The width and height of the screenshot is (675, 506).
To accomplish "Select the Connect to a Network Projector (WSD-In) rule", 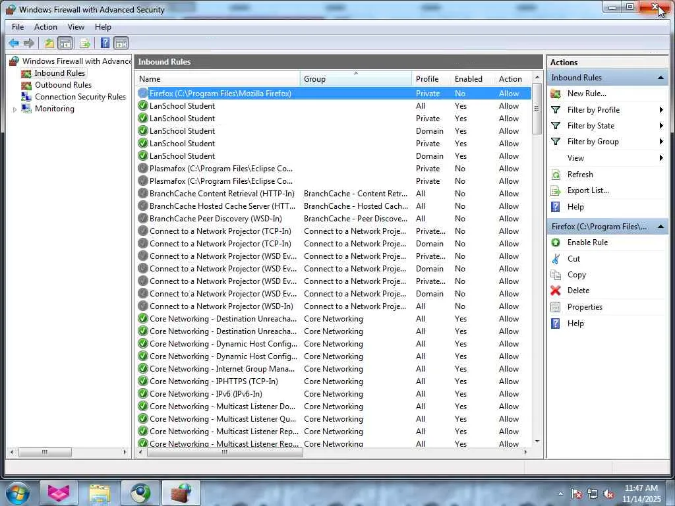I will [x=334, y=306].
